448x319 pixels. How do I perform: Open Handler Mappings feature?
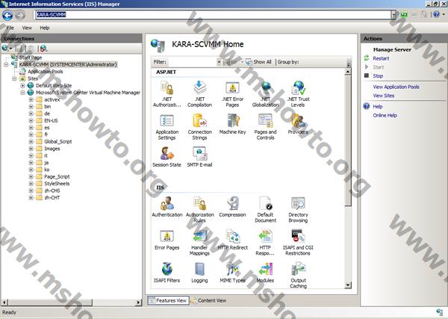pos(199,242)
